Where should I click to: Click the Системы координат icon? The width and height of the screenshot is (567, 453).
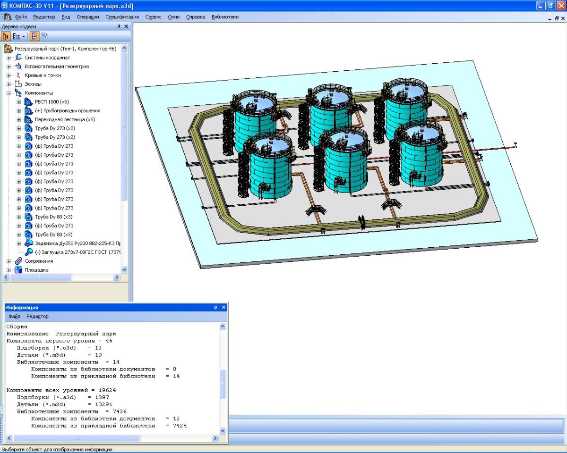point(19,58)
